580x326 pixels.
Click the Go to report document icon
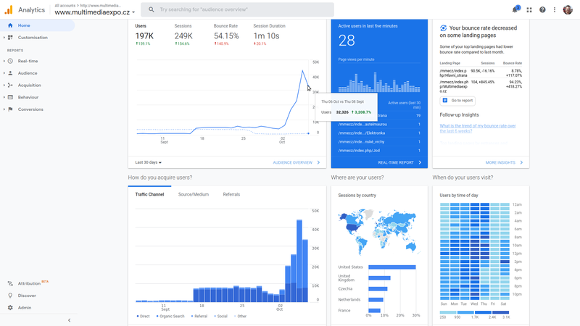coord(445,101)
